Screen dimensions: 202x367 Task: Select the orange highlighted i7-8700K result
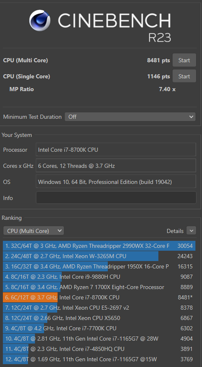pyautogui.click(x=99, y=297)
